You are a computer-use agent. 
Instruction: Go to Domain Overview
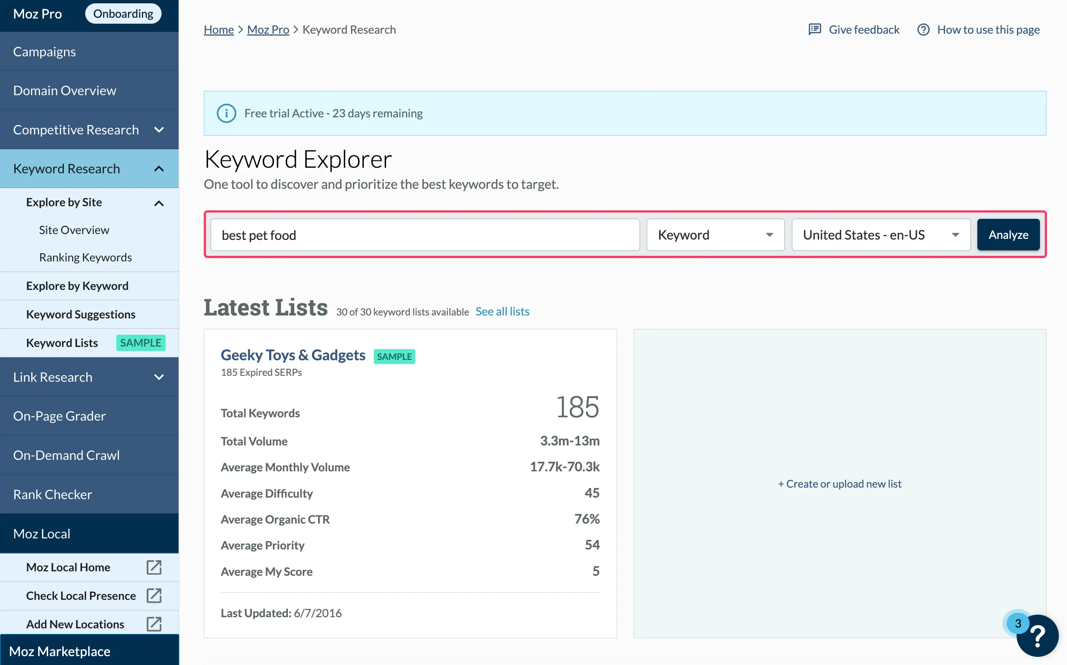point(89,91)
